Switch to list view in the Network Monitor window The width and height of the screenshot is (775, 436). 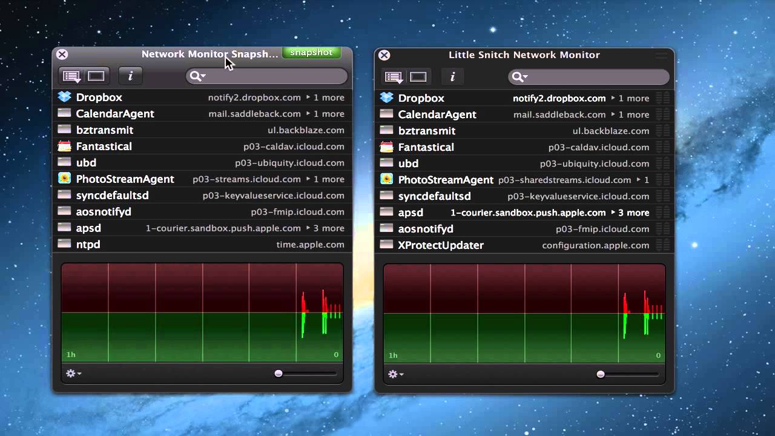[394, 77]
